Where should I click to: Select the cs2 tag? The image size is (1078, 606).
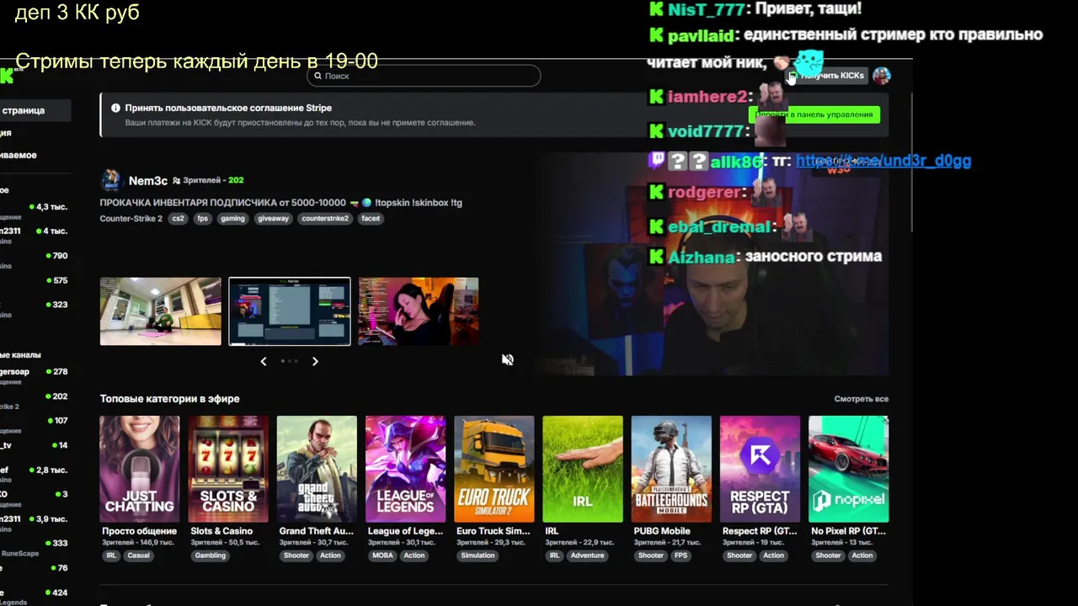(178, 218)
